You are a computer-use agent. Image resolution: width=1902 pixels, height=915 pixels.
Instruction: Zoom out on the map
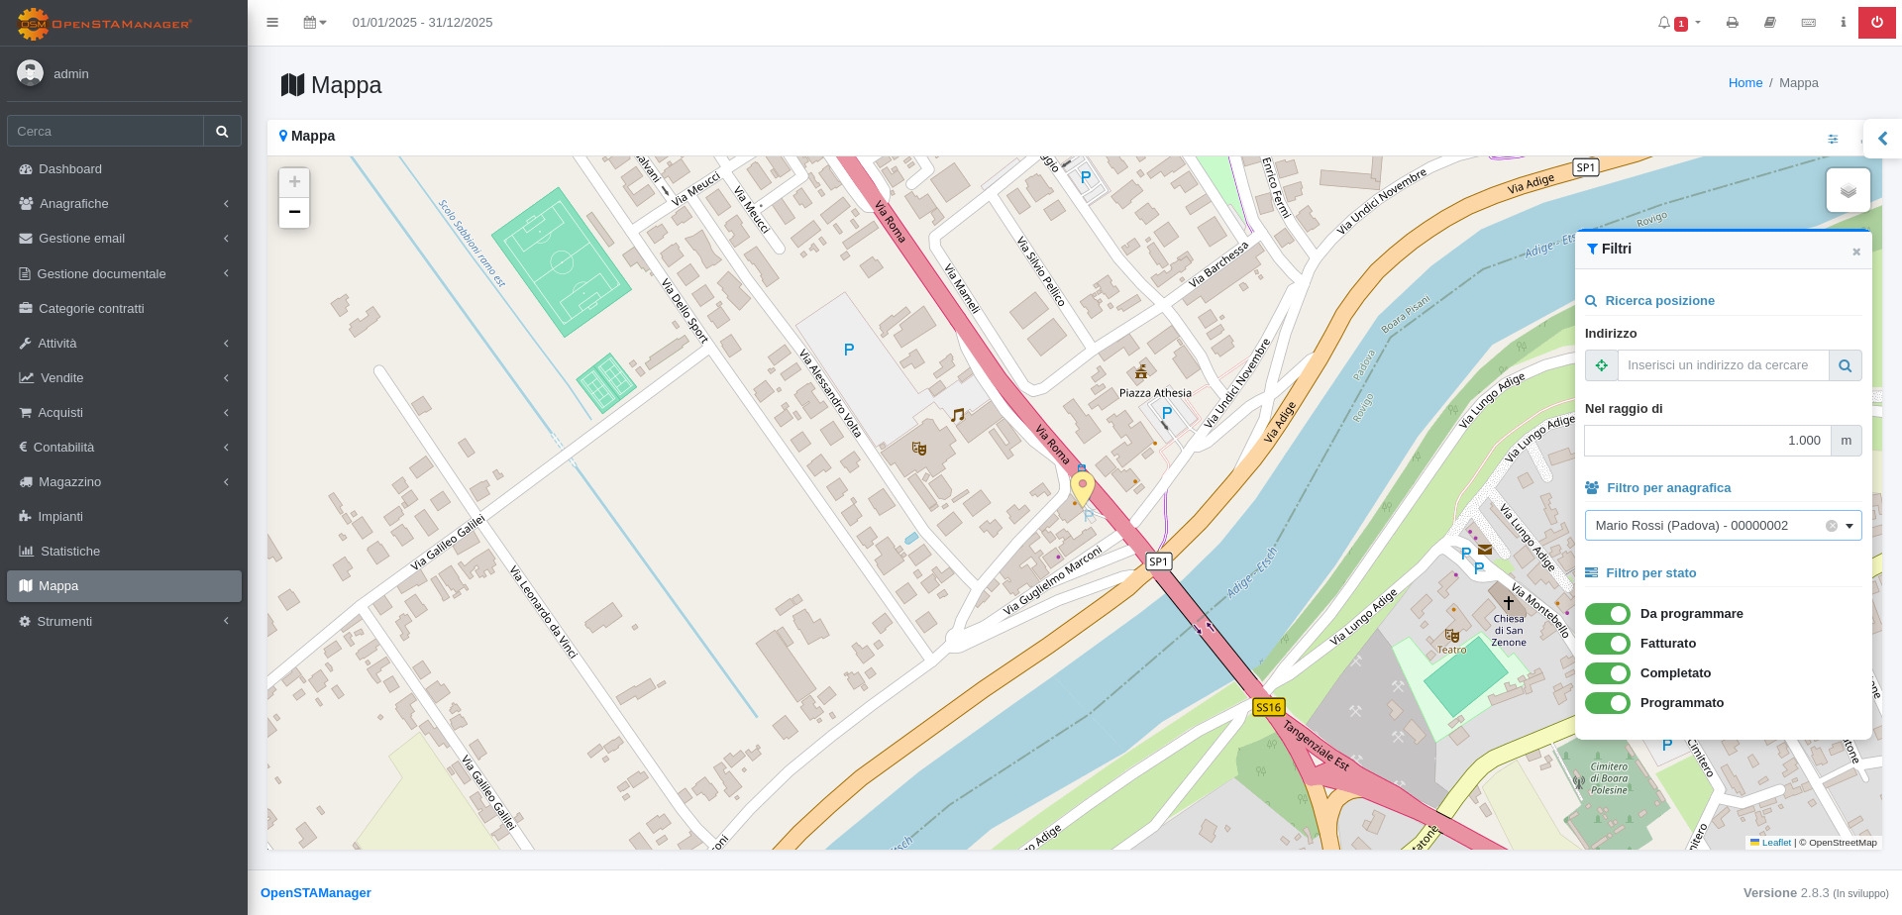click(294, 212)
